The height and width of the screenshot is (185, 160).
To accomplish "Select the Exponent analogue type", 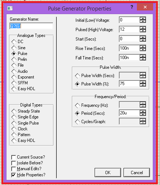I will tap(23, 77).
